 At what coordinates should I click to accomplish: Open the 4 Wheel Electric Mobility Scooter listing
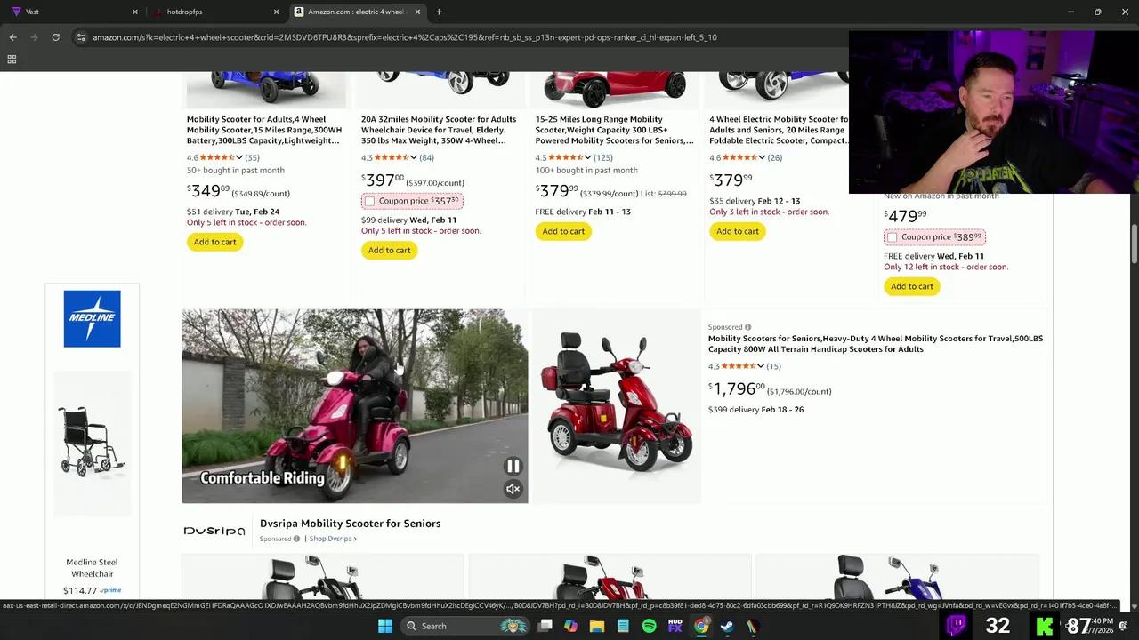tap(779, 130)
